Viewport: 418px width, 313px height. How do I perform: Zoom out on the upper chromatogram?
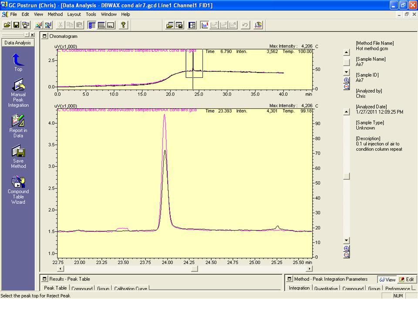(347, 87)
